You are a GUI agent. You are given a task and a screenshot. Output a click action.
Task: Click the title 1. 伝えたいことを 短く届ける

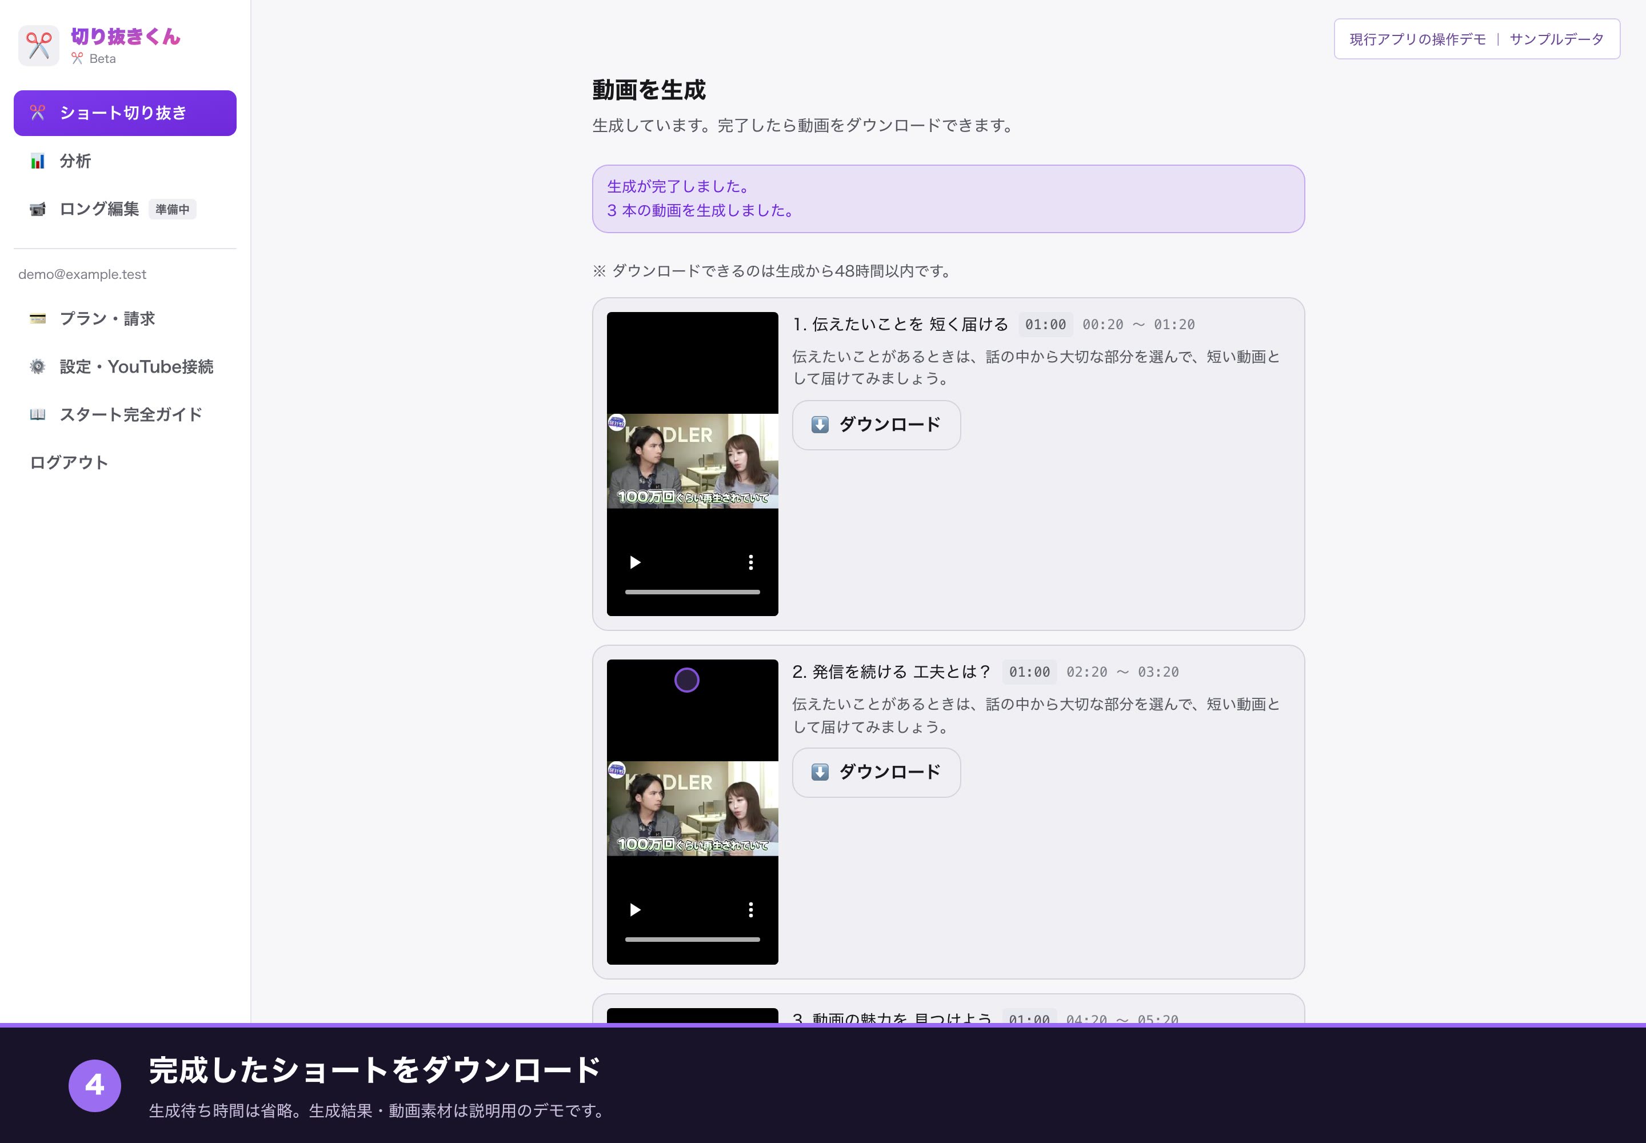(900, 325)
